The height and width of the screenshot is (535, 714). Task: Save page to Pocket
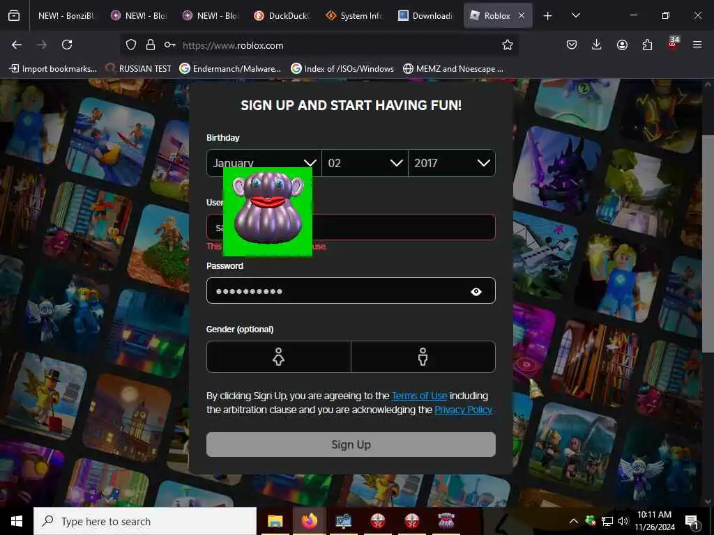572,45
